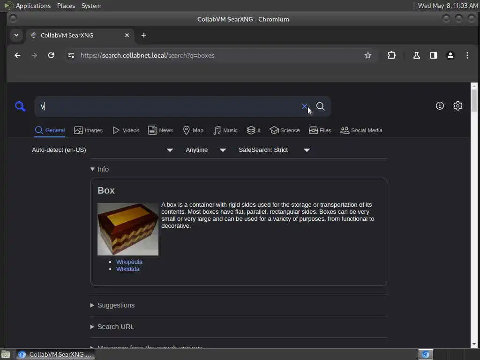Image resolution: width=480 pixels, height=360 pixels.
Task: Open the Wikidata link for Box
Action: pos(127,269)
